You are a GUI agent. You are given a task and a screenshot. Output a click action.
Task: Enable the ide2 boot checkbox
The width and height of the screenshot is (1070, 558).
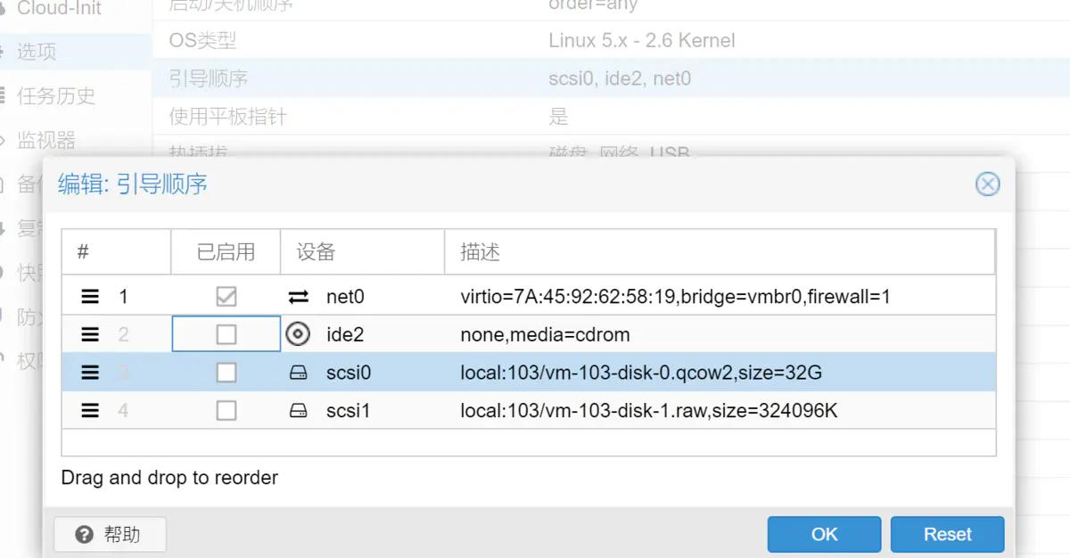[x=226, y=335]
